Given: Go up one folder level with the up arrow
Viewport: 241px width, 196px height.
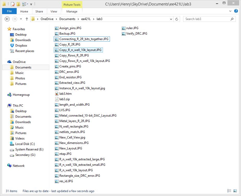Looking at the screenshot, I should tap(27, 19).
